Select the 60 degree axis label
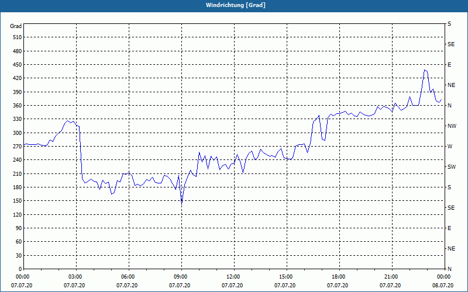Viewport: 468px width, 292px height. pos(19,242)
